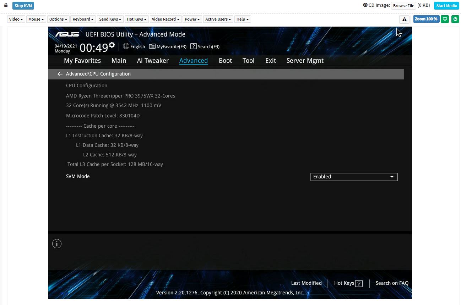Open Search on FAQ link
The height and width of the screenshot is (305, 461).
pos(392,283)
